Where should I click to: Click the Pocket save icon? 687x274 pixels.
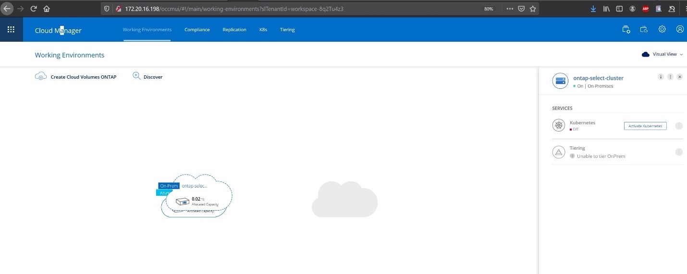click(x=521, y=9)
